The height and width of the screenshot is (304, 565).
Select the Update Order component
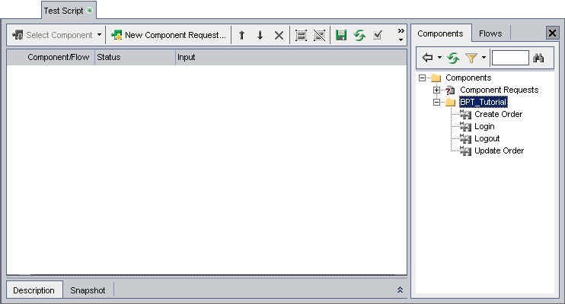coord(499,150)
